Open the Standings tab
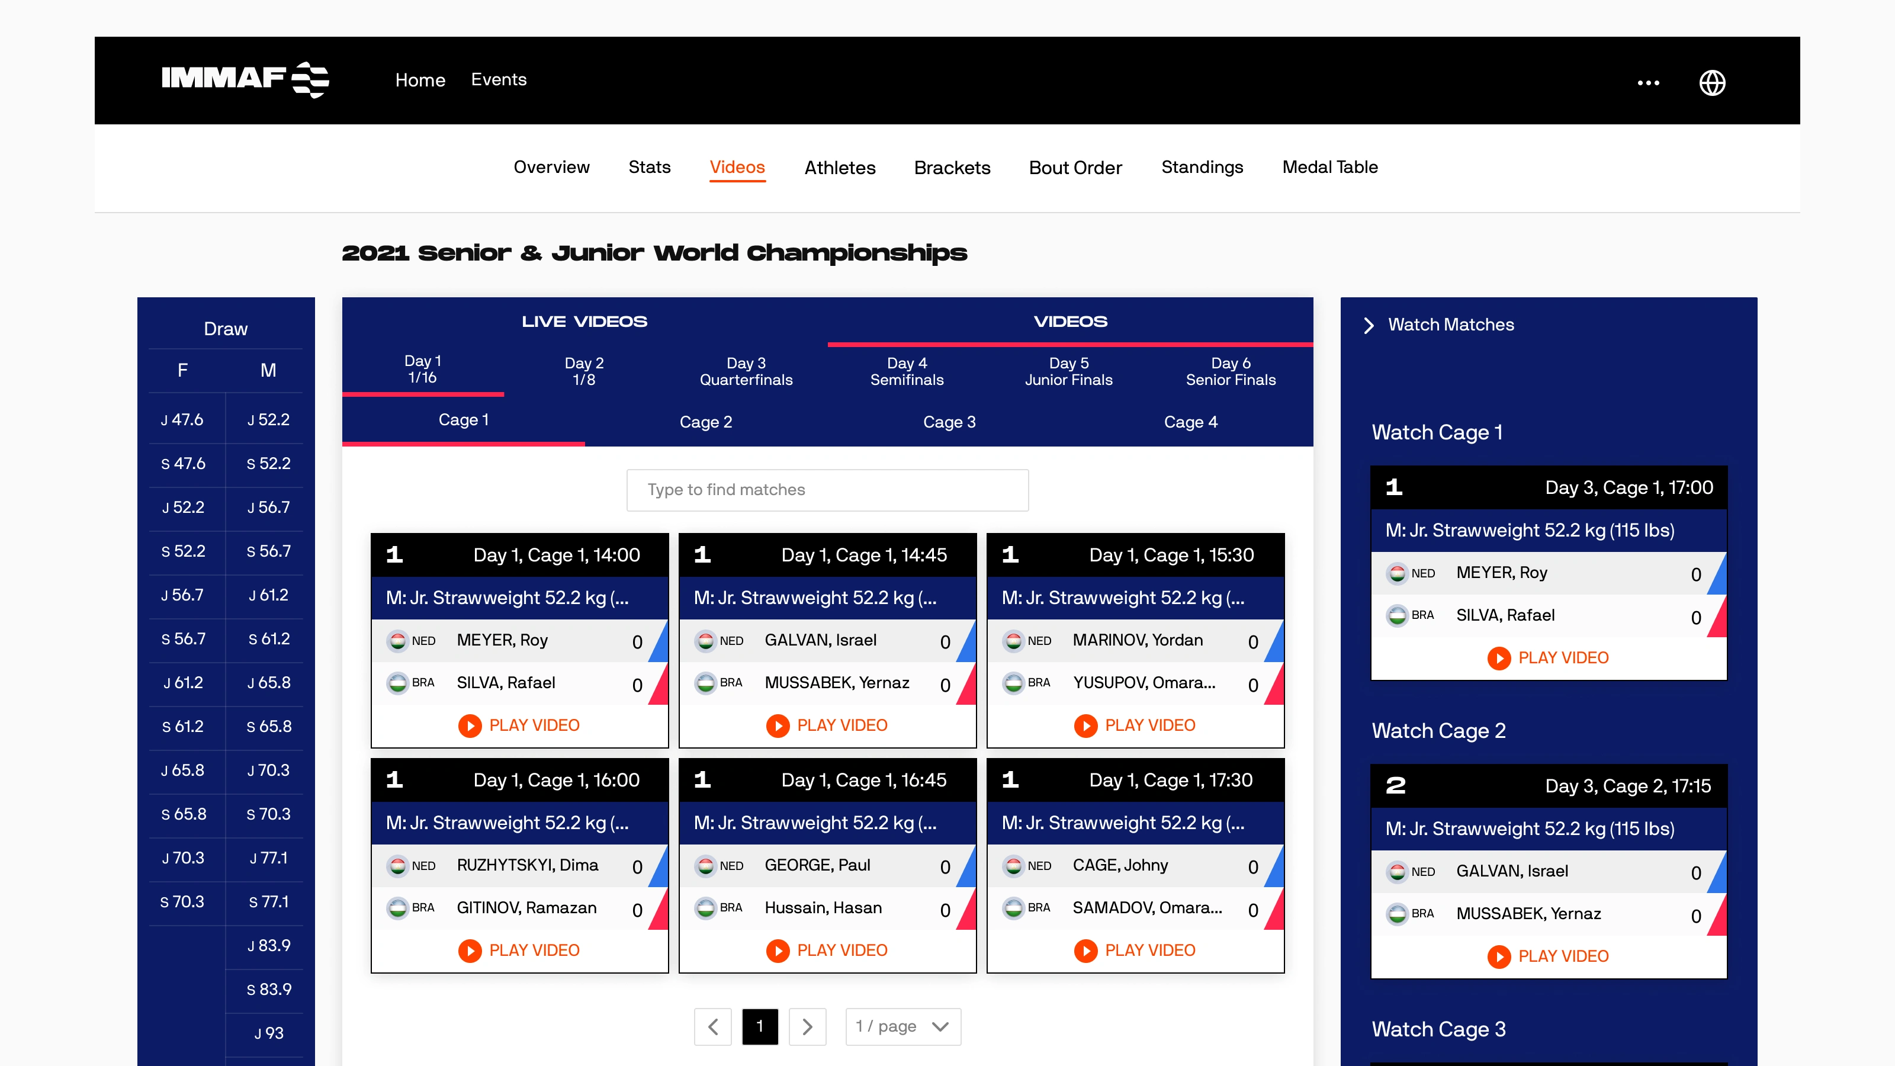The width and height of the screenshot is (1895, 1066). point(1202,167)
